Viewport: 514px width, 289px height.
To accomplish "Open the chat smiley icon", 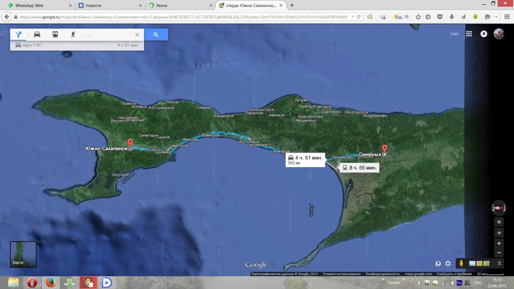I will 487,17.
